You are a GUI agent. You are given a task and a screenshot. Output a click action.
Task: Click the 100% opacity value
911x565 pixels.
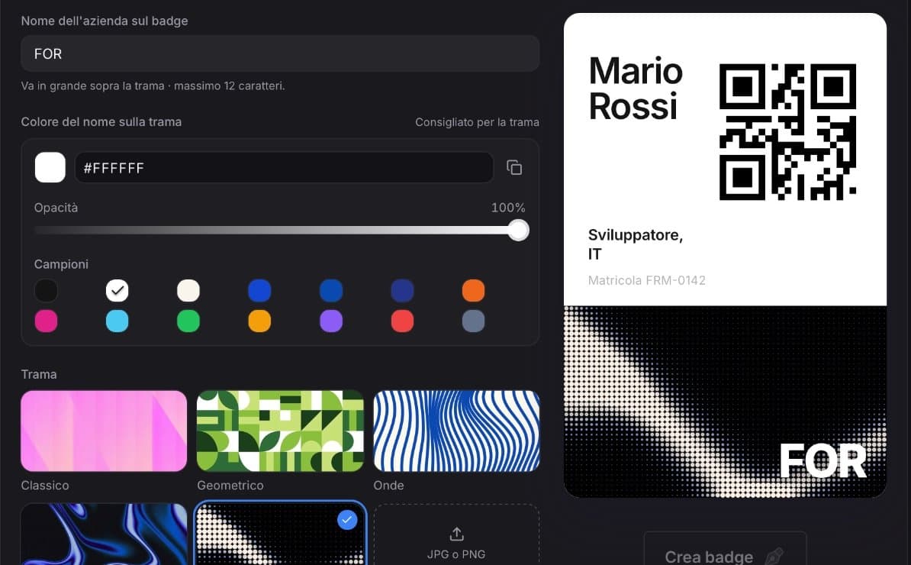[508, 208]
